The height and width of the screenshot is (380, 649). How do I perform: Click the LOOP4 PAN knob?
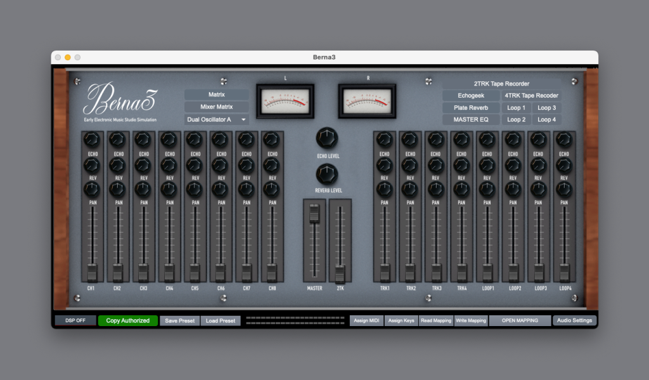[564, 189]
